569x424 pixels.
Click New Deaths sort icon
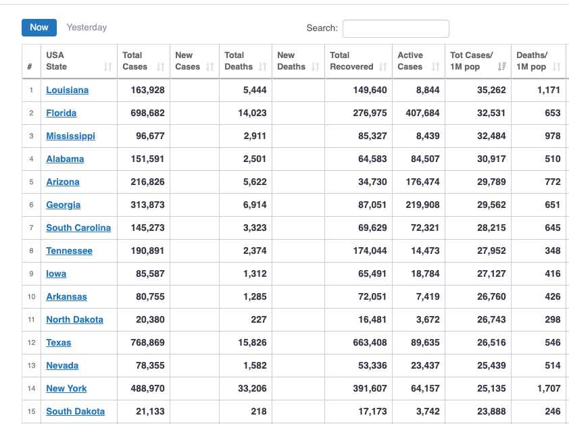(316, 67)
